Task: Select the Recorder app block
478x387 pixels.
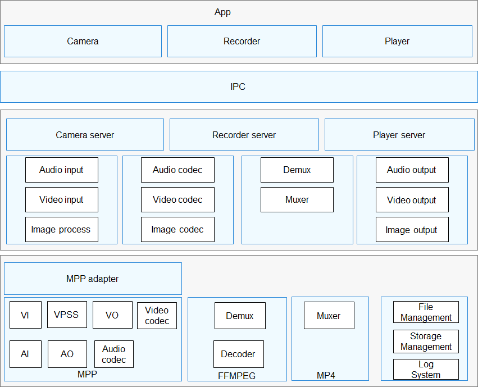Action: pyautogui.click(x=242, y=41)
